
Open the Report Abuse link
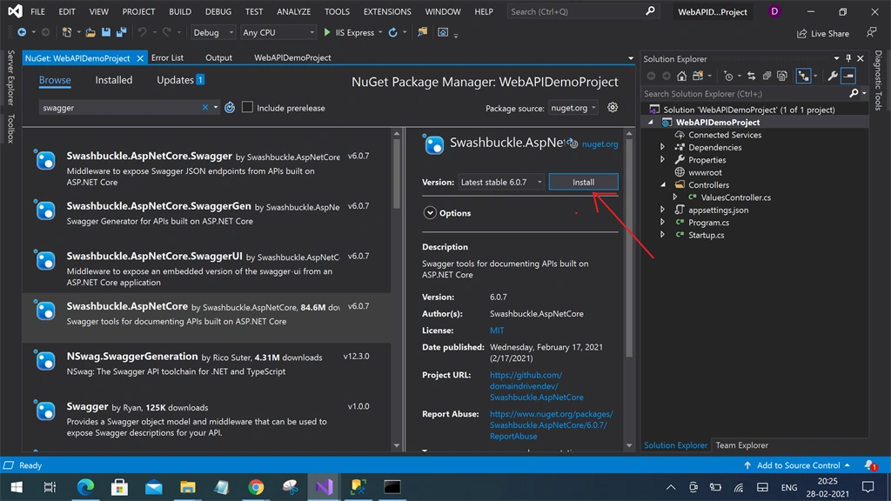click(551, 424)
